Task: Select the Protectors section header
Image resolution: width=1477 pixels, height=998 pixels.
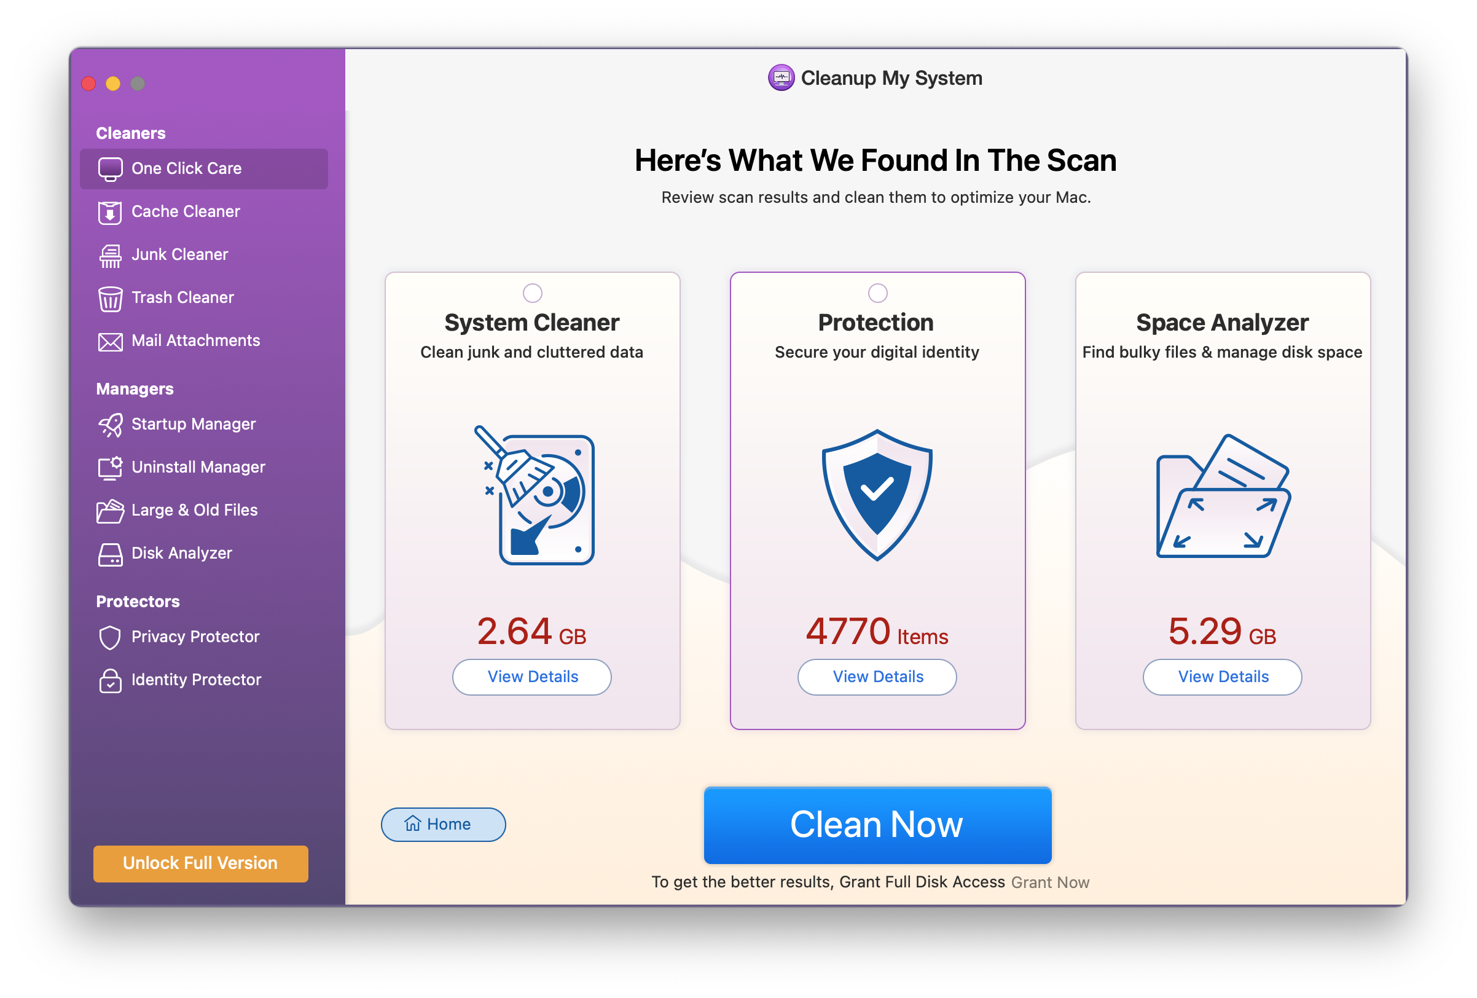Action: (x=129, y=602)
